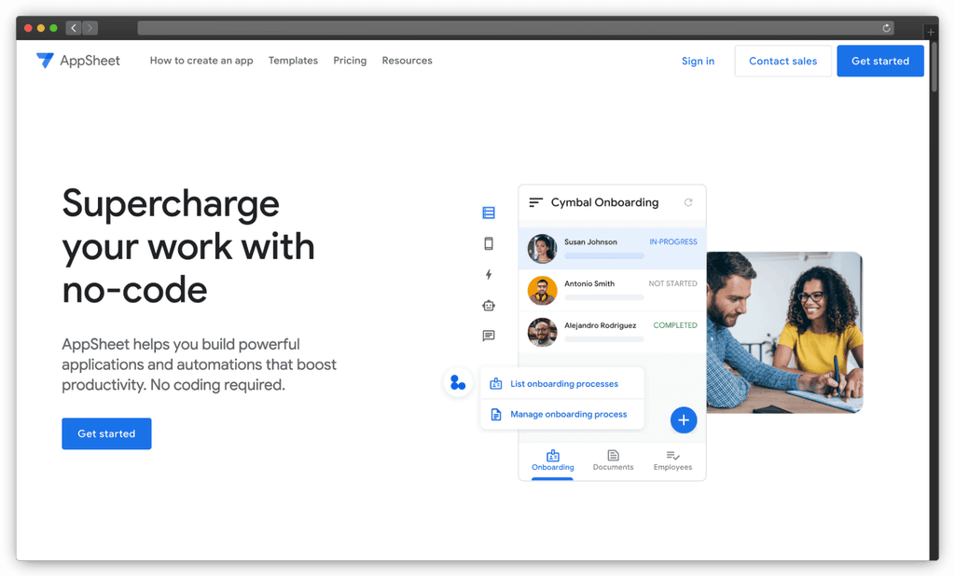The height and width of the screenshot is (577, 955).
Task: Click Alejandro Rodriguez's avatar
Action: [542, 333]
